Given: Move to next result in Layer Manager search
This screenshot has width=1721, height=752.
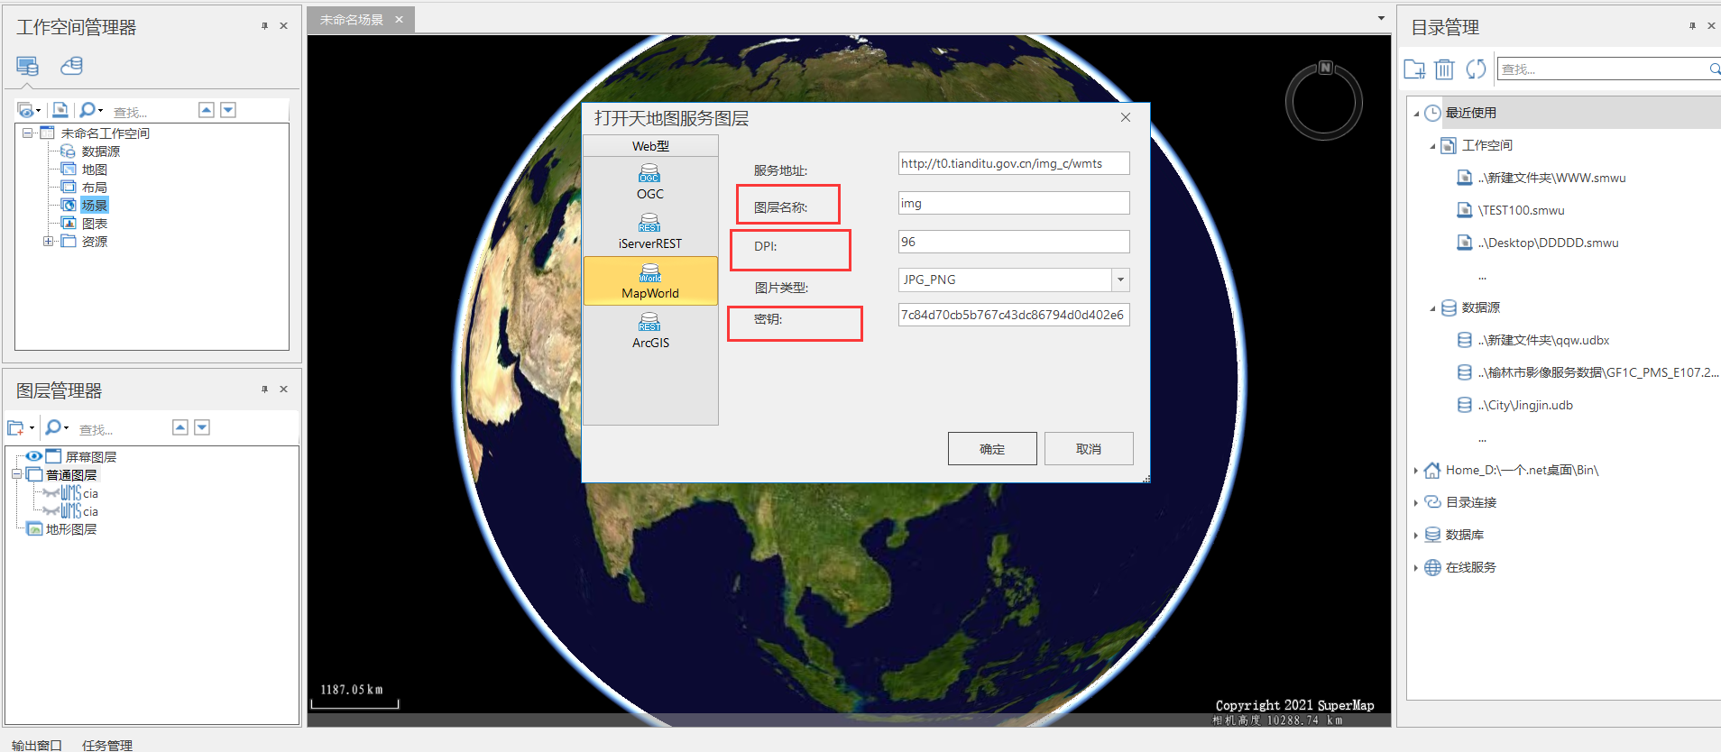Looking at the screenshot, I should pos(202,427).
